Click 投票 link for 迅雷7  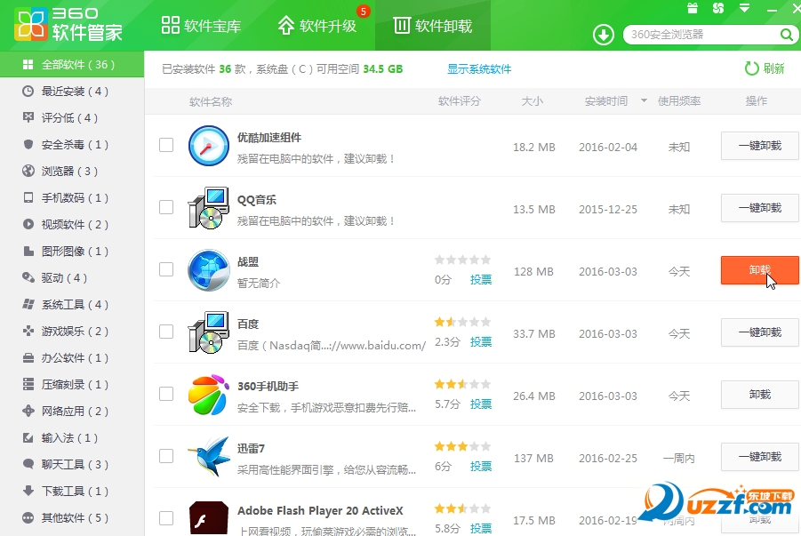pos(481,467)
